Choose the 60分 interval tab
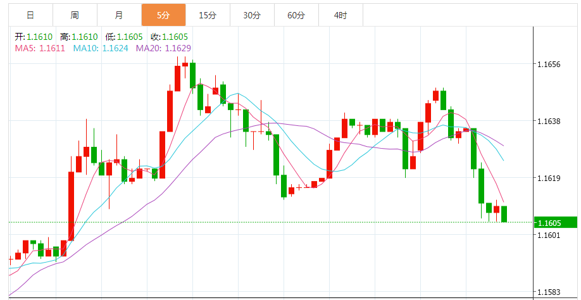The height and width of the screenshot is (300, 581). 296,15
